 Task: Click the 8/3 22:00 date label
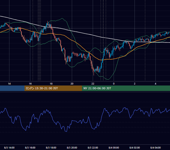pos(93,147)
